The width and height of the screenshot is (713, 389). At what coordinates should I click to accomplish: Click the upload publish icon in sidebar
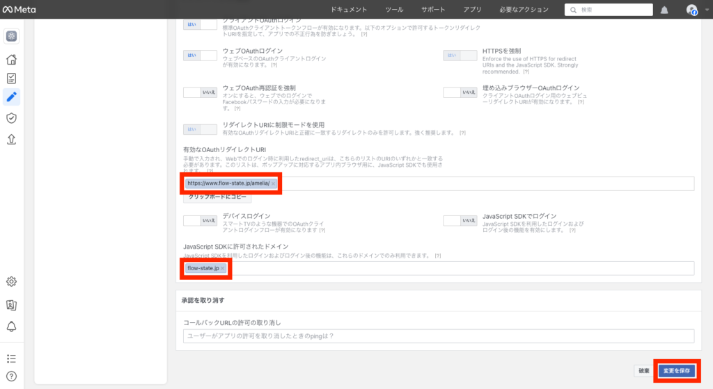click(x=11, y=139)
